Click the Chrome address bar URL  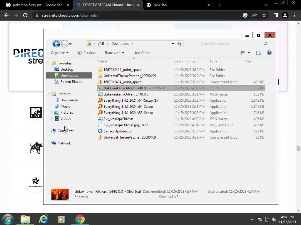pyautogui.click(x=70, y=15)
